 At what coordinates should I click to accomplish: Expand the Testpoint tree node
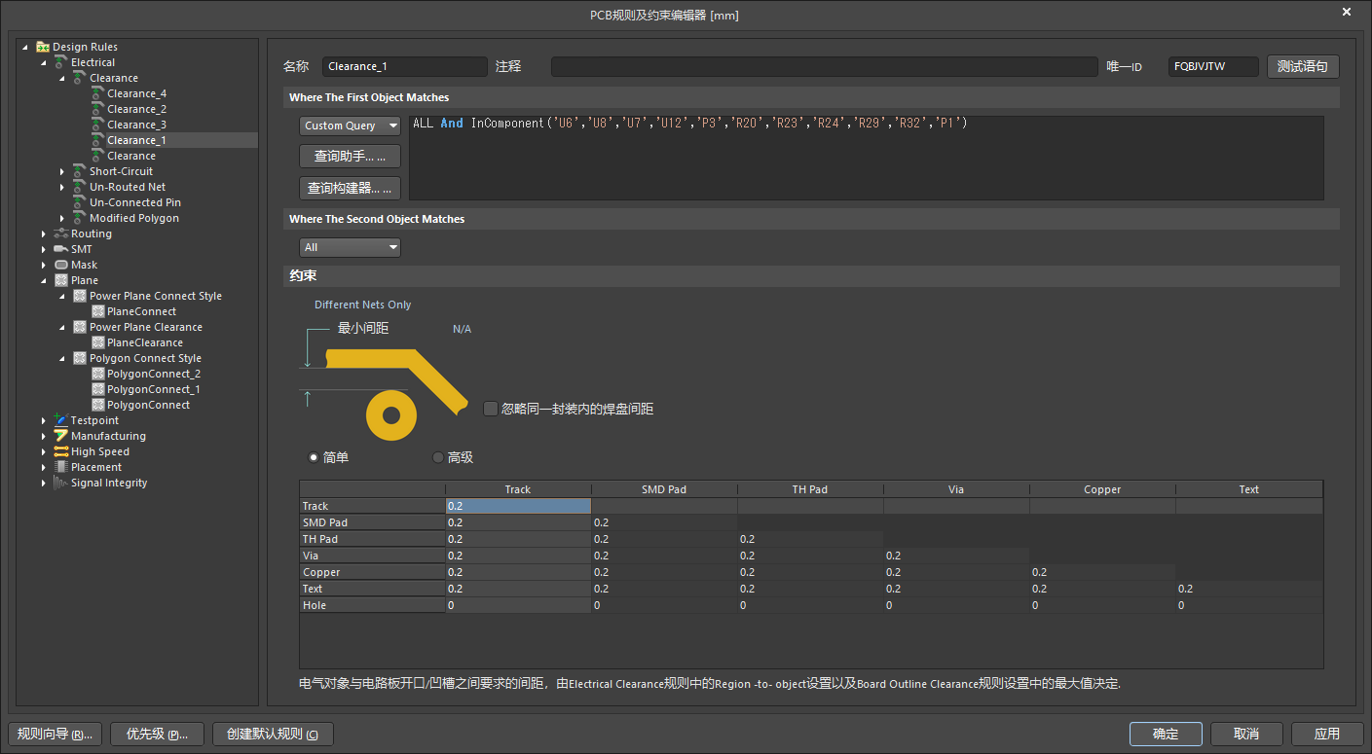click(44, 420)
